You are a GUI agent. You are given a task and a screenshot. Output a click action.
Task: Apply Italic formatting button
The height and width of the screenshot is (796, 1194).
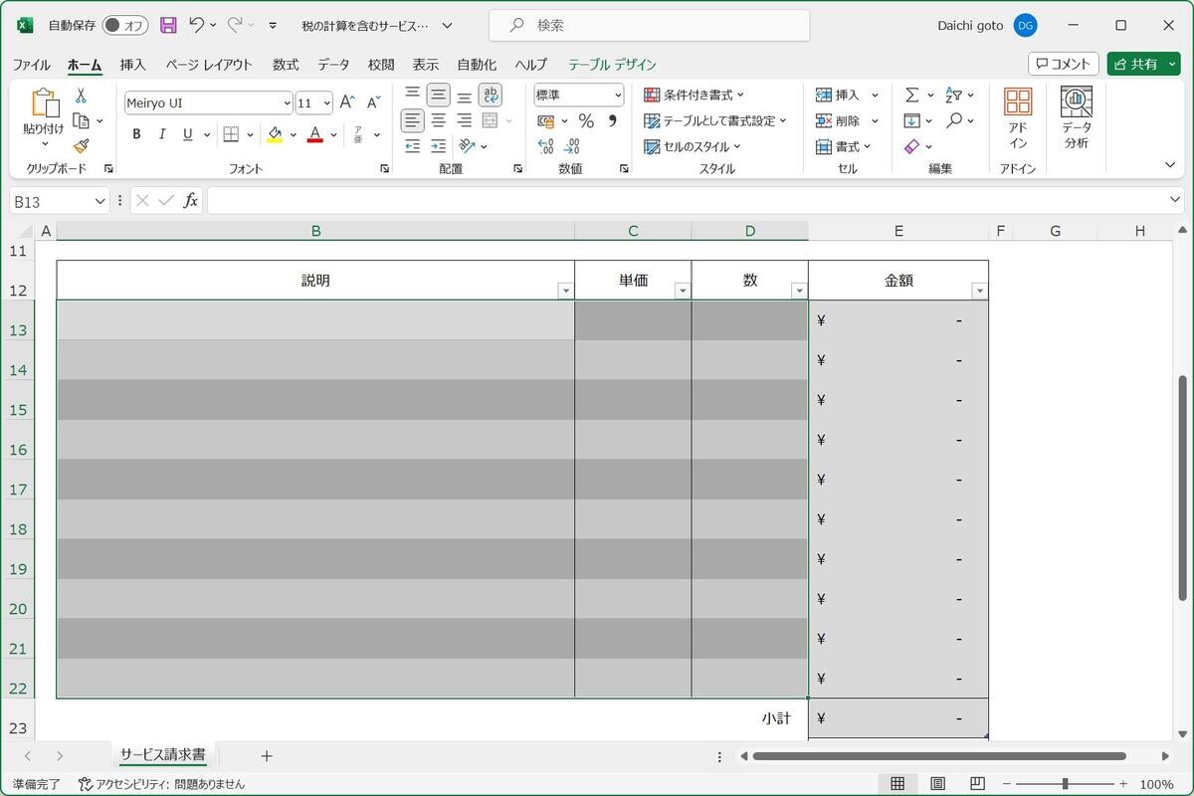pos(162,134)
